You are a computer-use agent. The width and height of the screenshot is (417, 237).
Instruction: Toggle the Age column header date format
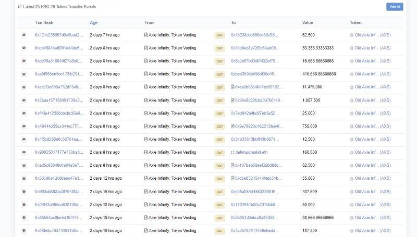pos(94,22)
